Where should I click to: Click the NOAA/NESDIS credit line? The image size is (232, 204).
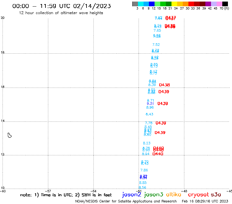126,201
